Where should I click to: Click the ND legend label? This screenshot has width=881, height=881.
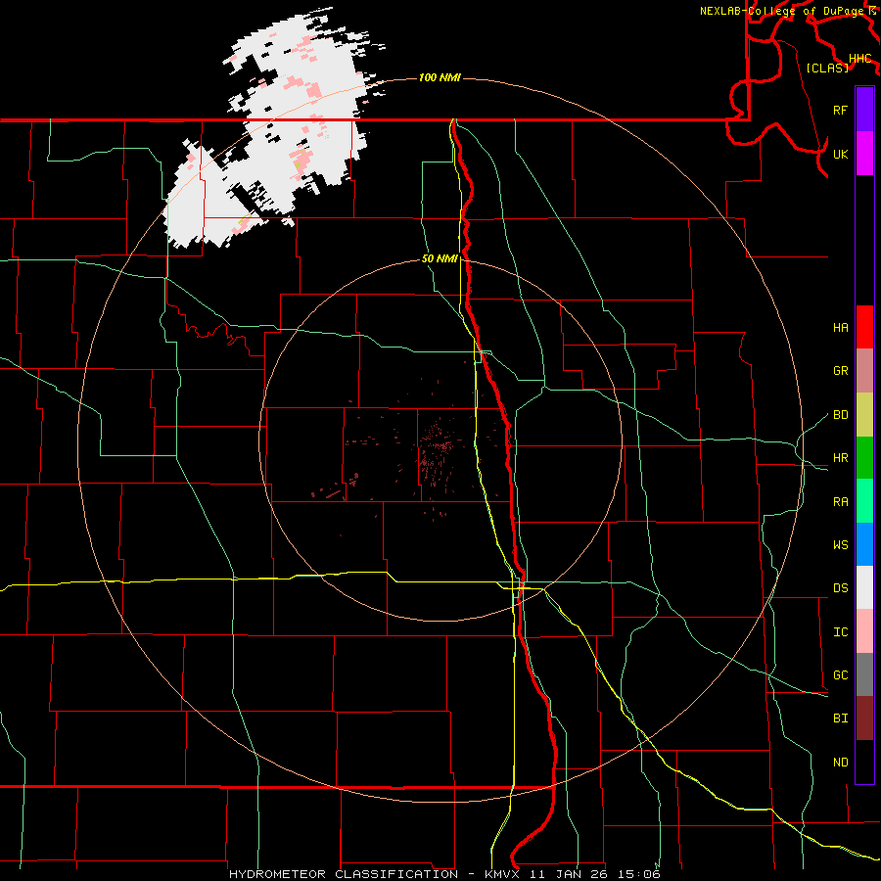(x=840, y=763)
